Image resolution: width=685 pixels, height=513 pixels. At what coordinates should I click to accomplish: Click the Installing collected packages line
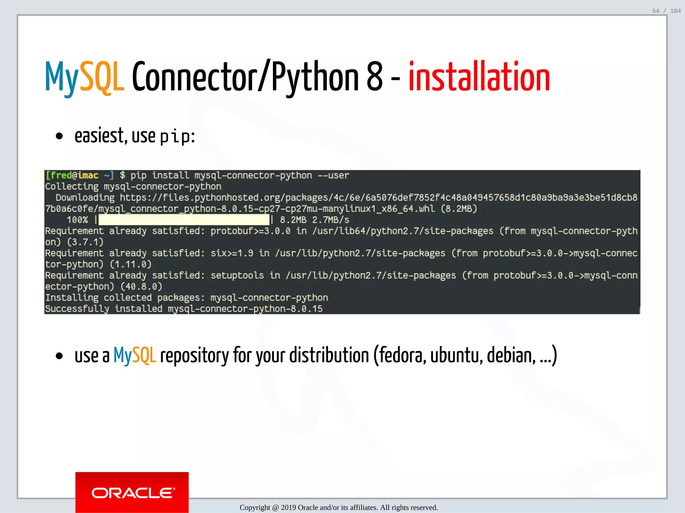[x=187, y=298]
